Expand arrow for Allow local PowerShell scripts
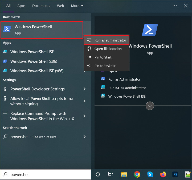192x180 pixels. [84, 101]
